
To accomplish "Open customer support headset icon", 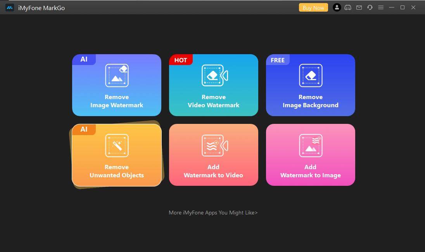I will pyautogui.click(x=370, y=7).
